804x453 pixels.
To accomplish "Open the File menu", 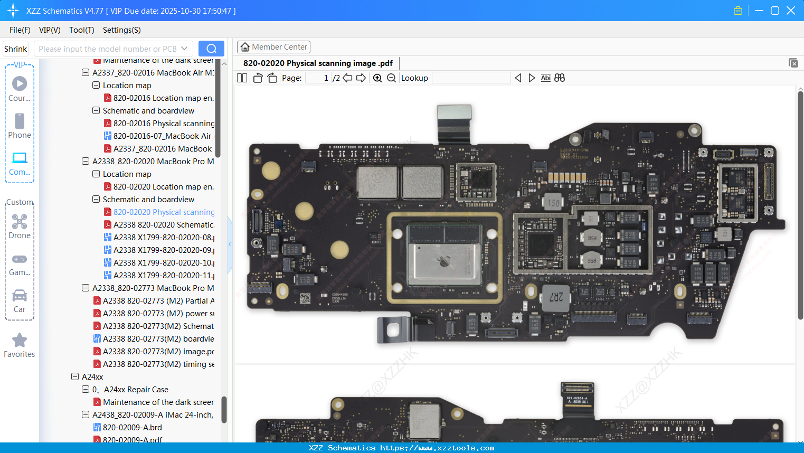I will coord(20,30).
